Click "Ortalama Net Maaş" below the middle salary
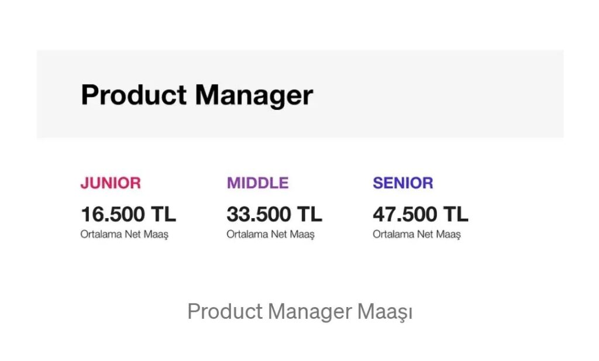The image size is (599, 361). 270,235
